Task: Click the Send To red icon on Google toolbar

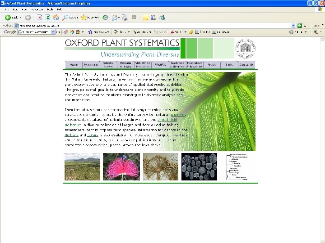Action: tap(172, 32)
